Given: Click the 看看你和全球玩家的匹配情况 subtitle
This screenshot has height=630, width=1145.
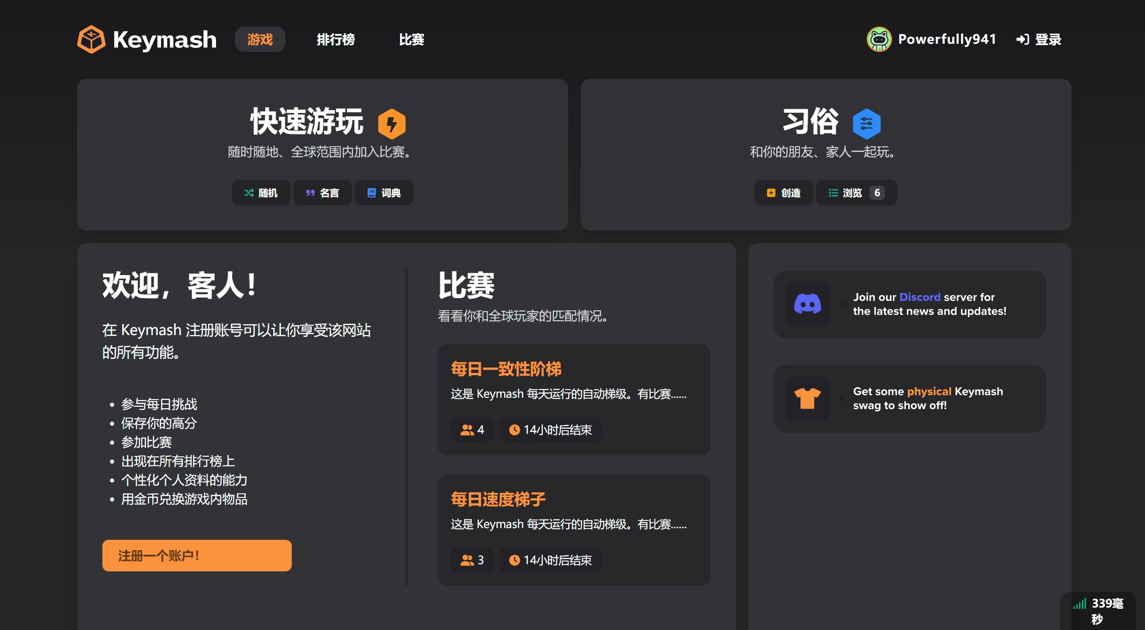Looking at the screenshot, I should [523, 316].
